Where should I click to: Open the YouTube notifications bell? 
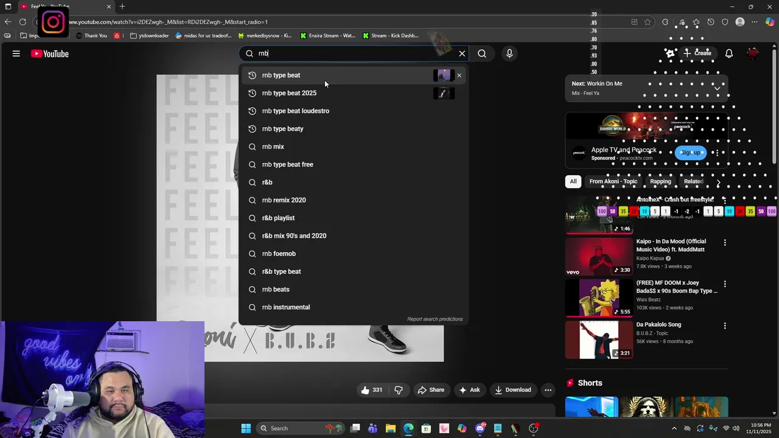pyautogui.click(x=728, y=54)
